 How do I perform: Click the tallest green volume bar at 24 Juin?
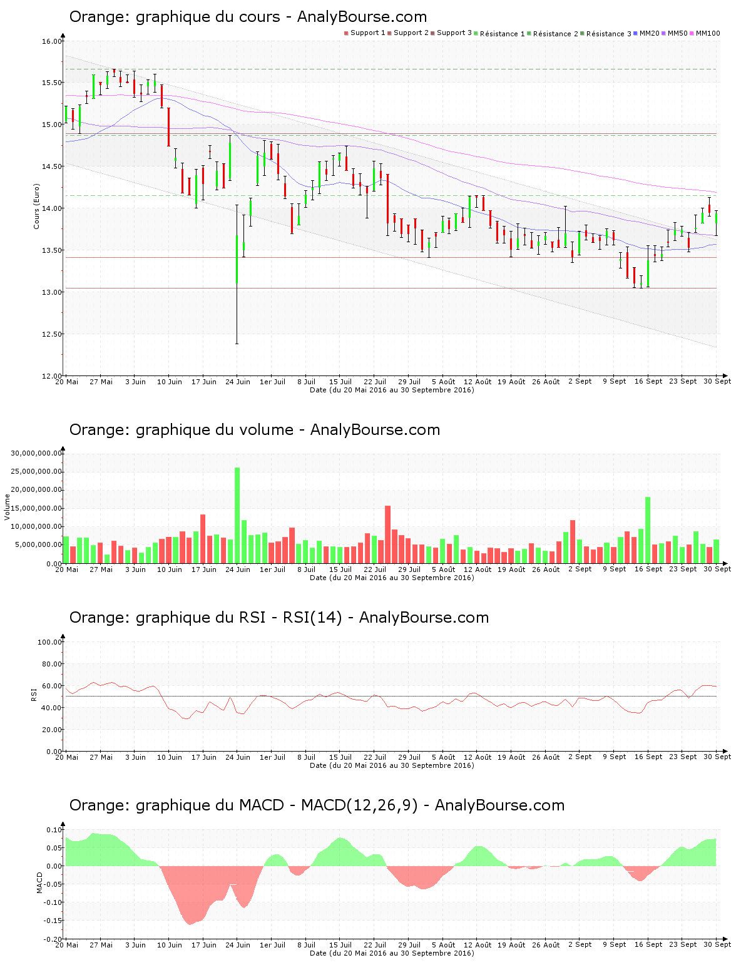[x=237, y=516]
